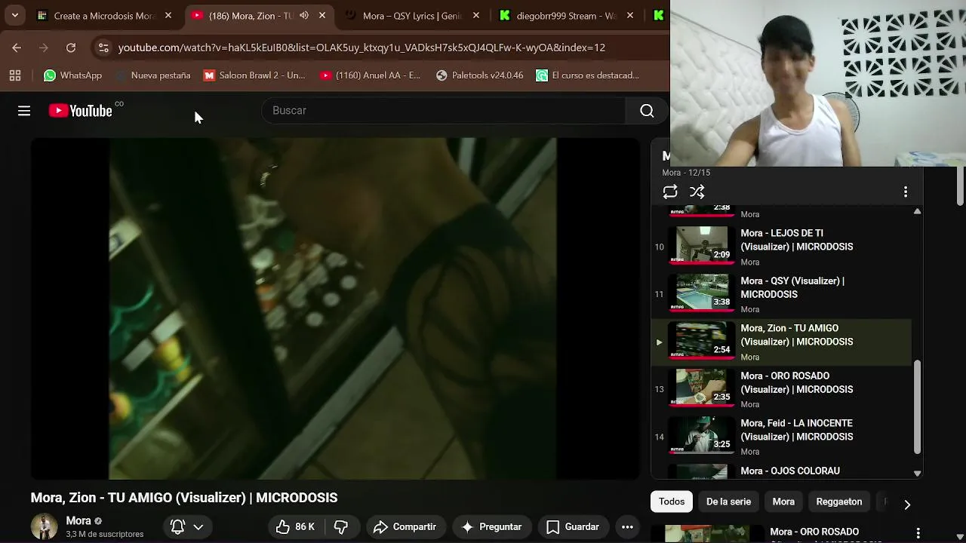Open Mora channel name link
Image resolution: width=966 pixels, height=543 pixels.
[x=78, y=521]
